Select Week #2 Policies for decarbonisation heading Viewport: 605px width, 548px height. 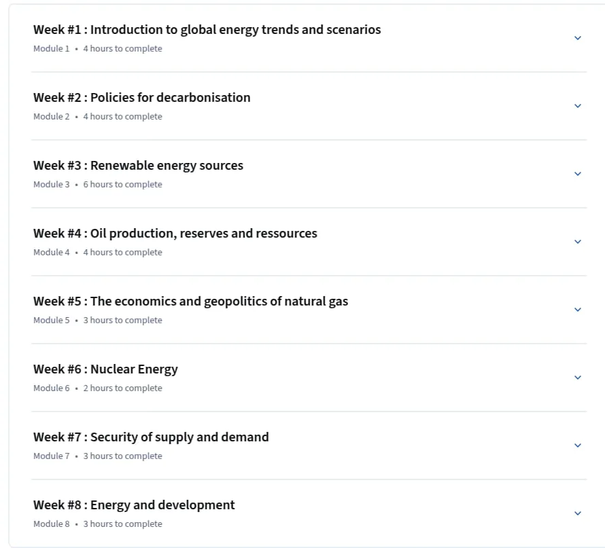(x=141, y=98)
